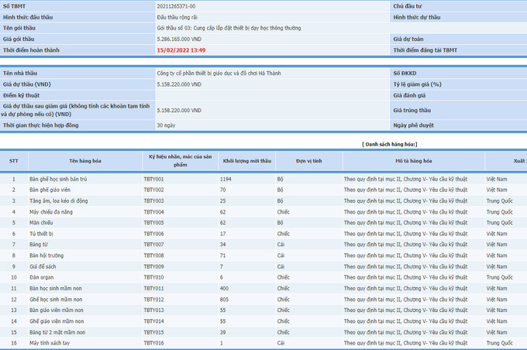This screenshot has height=350, width=527.
Task: Click the contractor name 'Công ty cổ phần thiết bị giáo dục và đồ chơi Hà Thành'
Action: pyautogui.click(x=219, y=73)
